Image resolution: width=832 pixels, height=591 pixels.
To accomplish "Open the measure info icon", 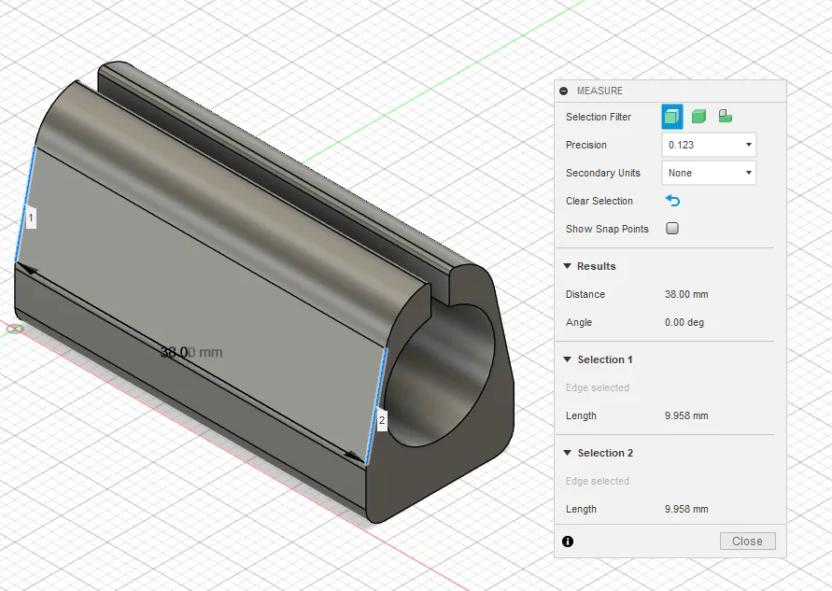I will pos(567,542).
